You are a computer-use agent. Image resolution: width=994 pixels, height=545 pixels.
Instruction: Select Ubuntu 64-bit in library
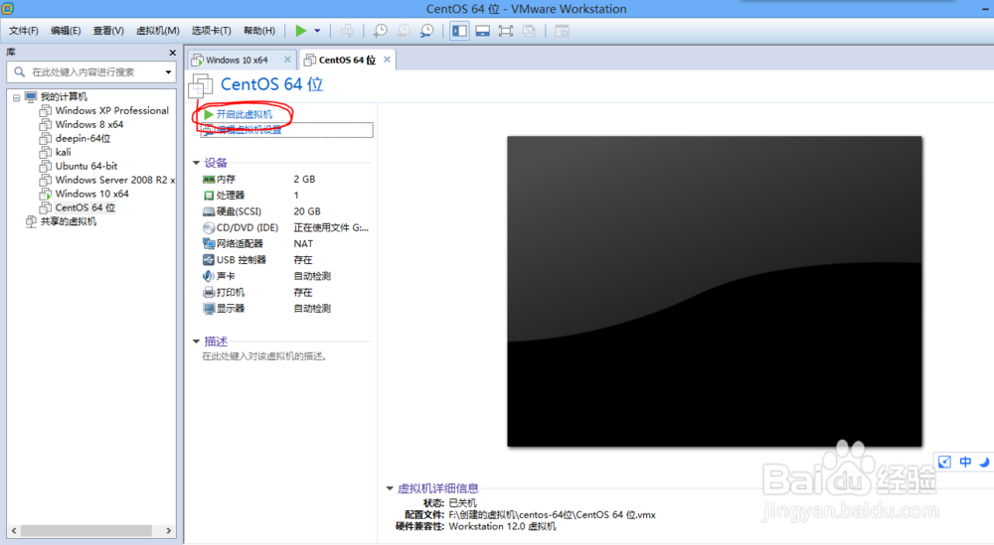(86, 166)
